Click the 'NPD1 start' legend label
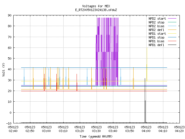The width and height of the screenshot is (185, 139). (157, 34)
